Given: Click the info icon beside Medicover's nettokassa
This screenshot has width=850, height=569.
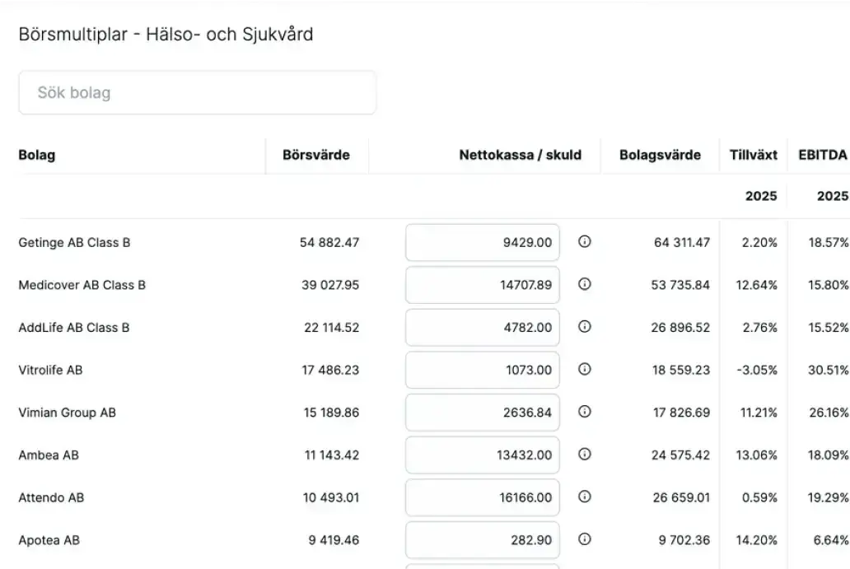Looking at the screenshot, I should (585, 284).
